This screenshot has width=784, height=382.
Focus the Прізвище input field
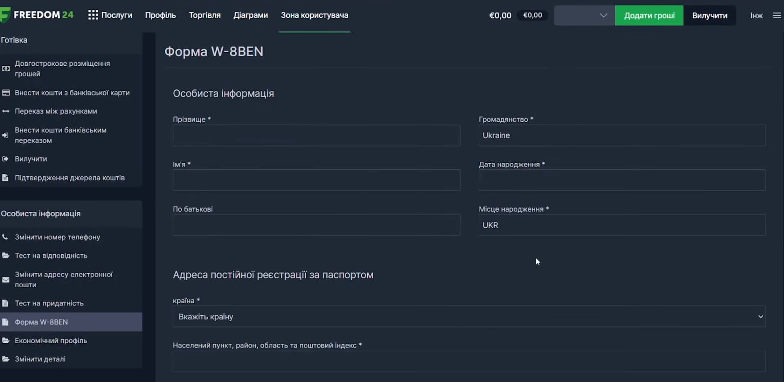click(316, 135)
